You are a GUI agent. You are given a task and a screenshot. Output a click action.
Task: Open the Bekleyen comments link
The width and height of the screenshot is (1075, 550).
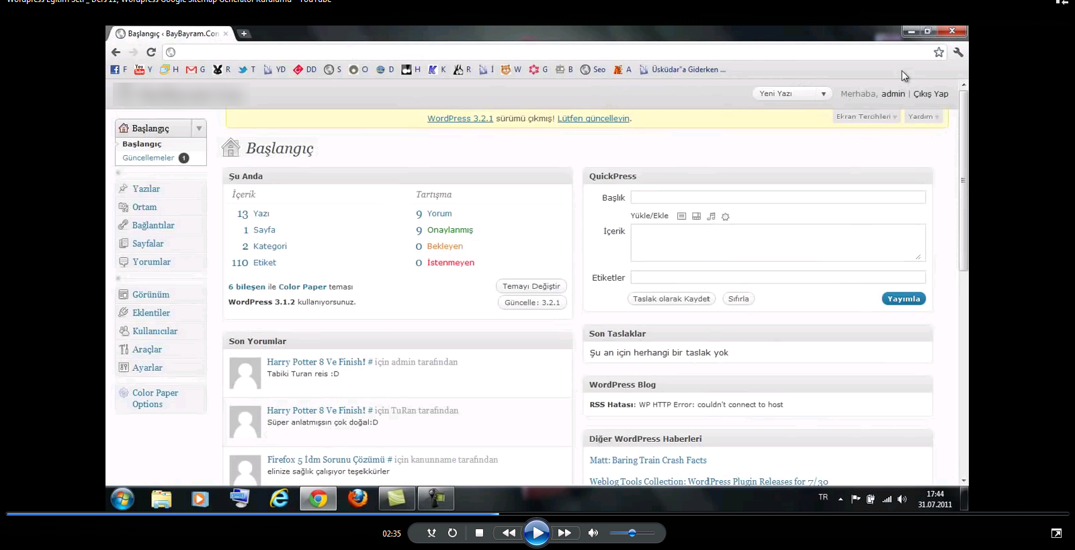445,246
